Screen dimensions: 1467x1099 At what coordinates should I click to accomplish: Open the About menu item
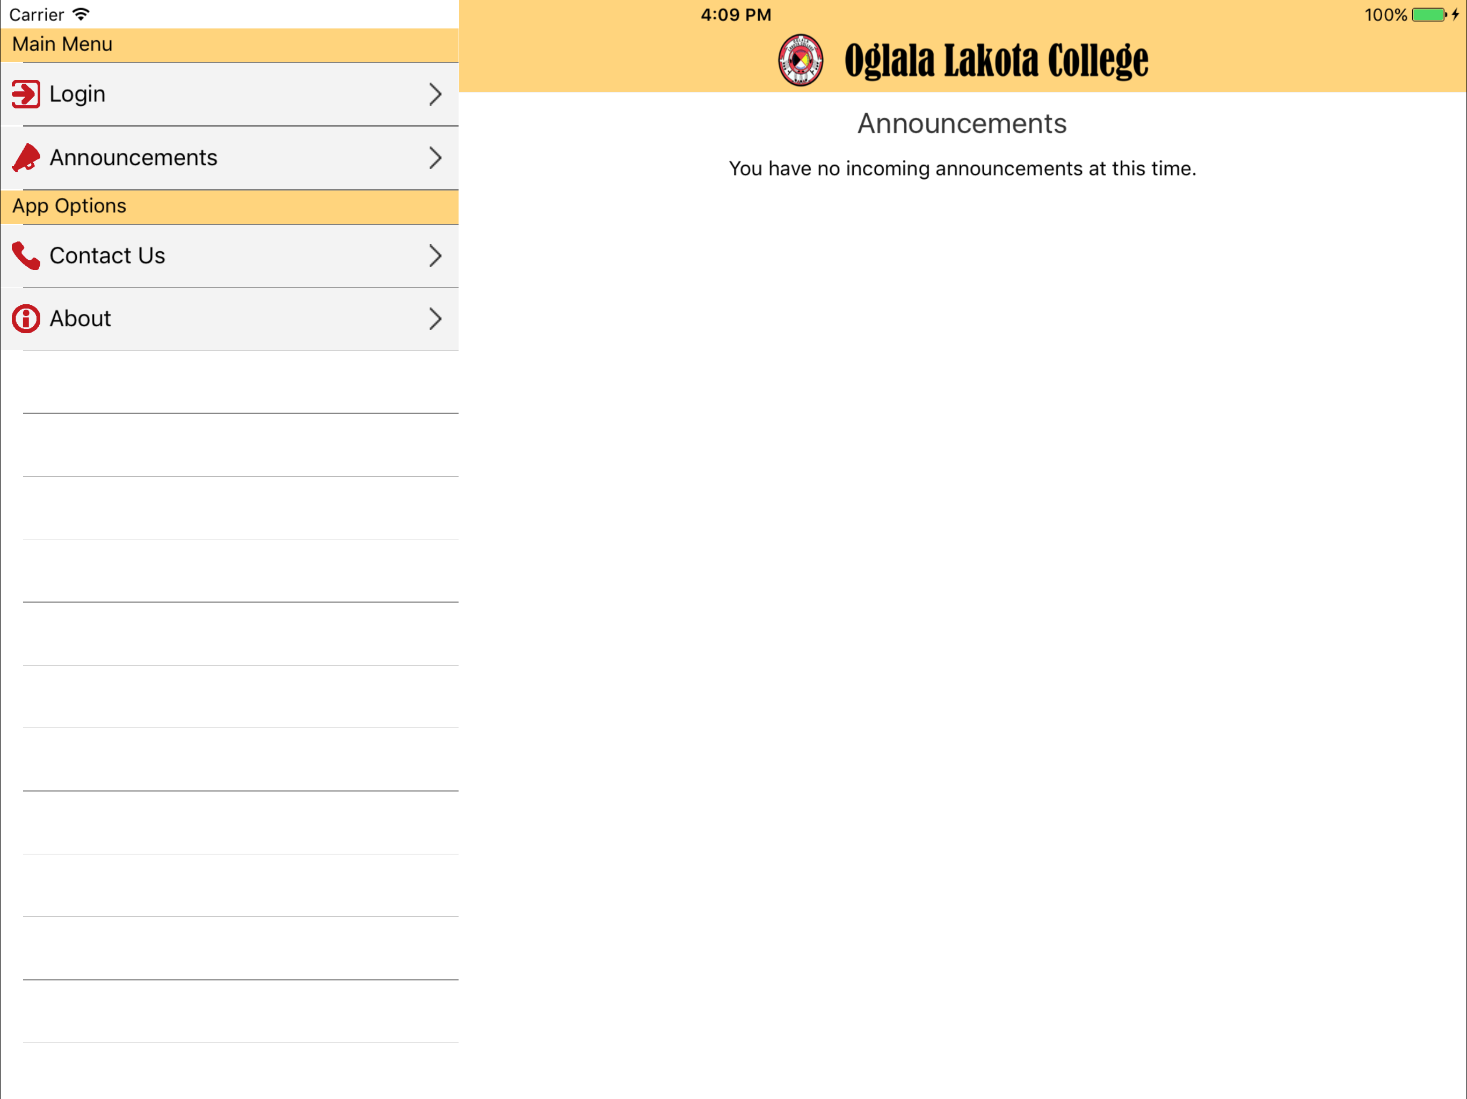coord(229,319)
